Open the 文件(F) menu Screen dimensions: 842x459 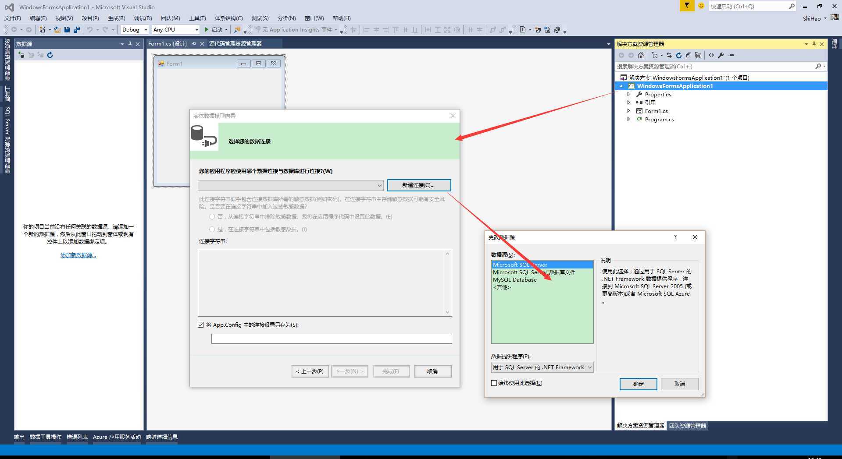[x=13, y=18]
